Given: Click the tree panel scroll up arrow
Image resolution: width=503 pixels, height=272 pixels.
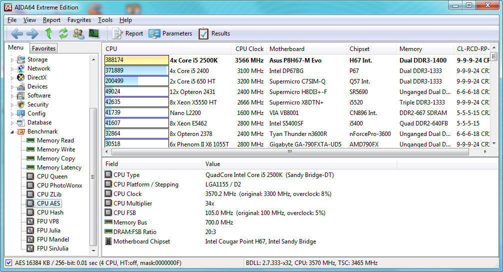Looking at the screenshot, I should click(x=93, y=59).
